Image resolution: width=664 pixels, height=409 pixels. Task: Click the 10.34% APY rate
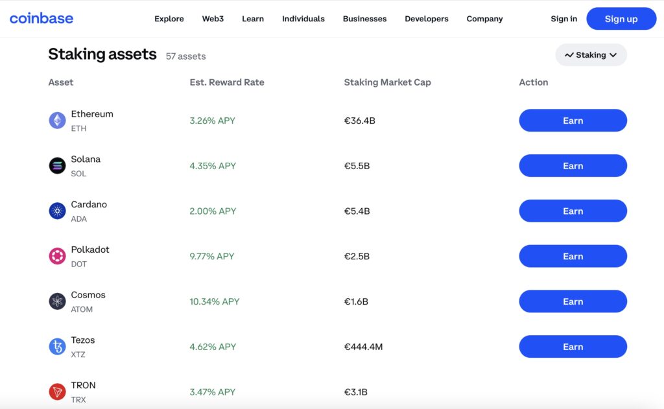(x=214, y=302)
